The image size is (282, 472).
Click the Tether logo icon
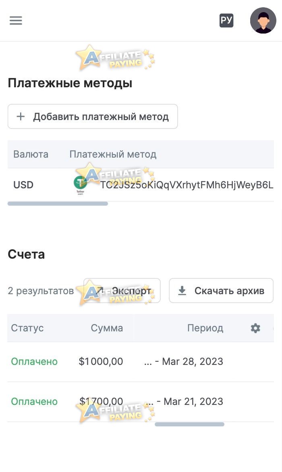(80, 185)
